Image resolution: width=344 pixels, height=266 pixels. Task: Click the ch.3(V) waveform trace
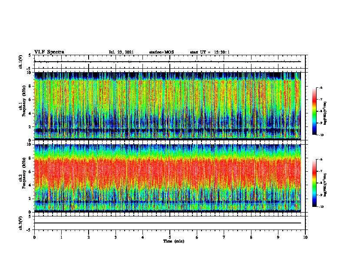(x=168, y=223)
